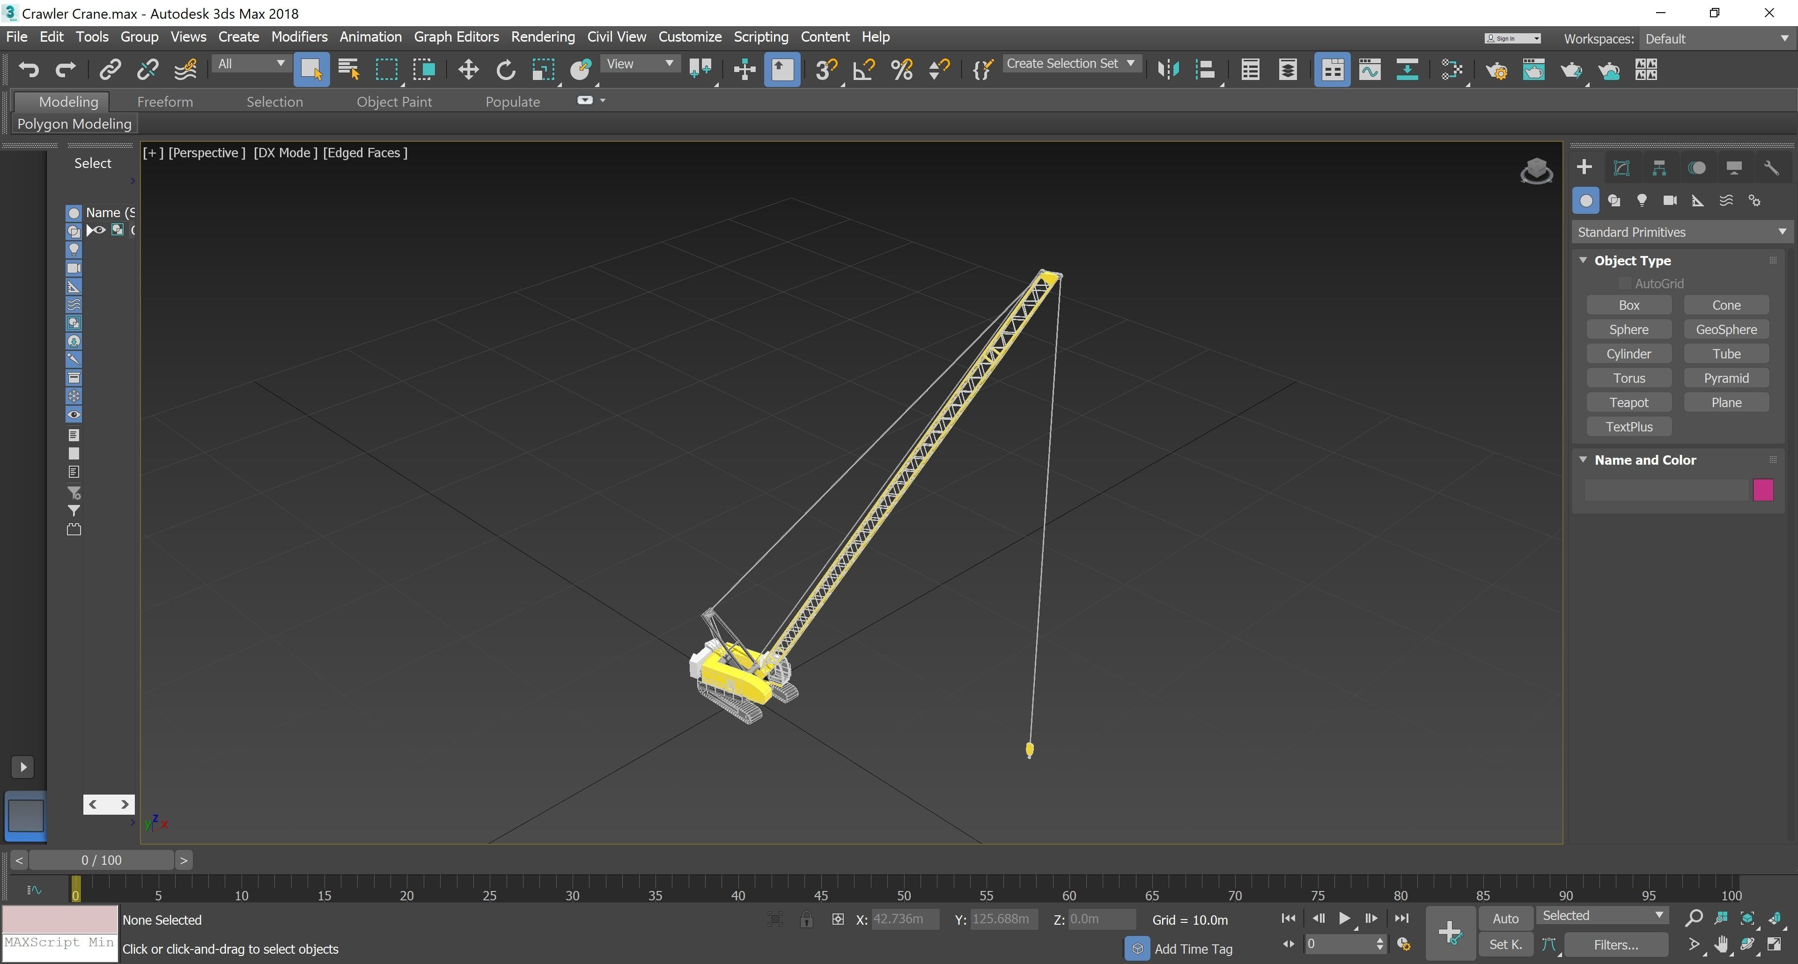Open Create Selection Set dropdown

coord(1071,64)
